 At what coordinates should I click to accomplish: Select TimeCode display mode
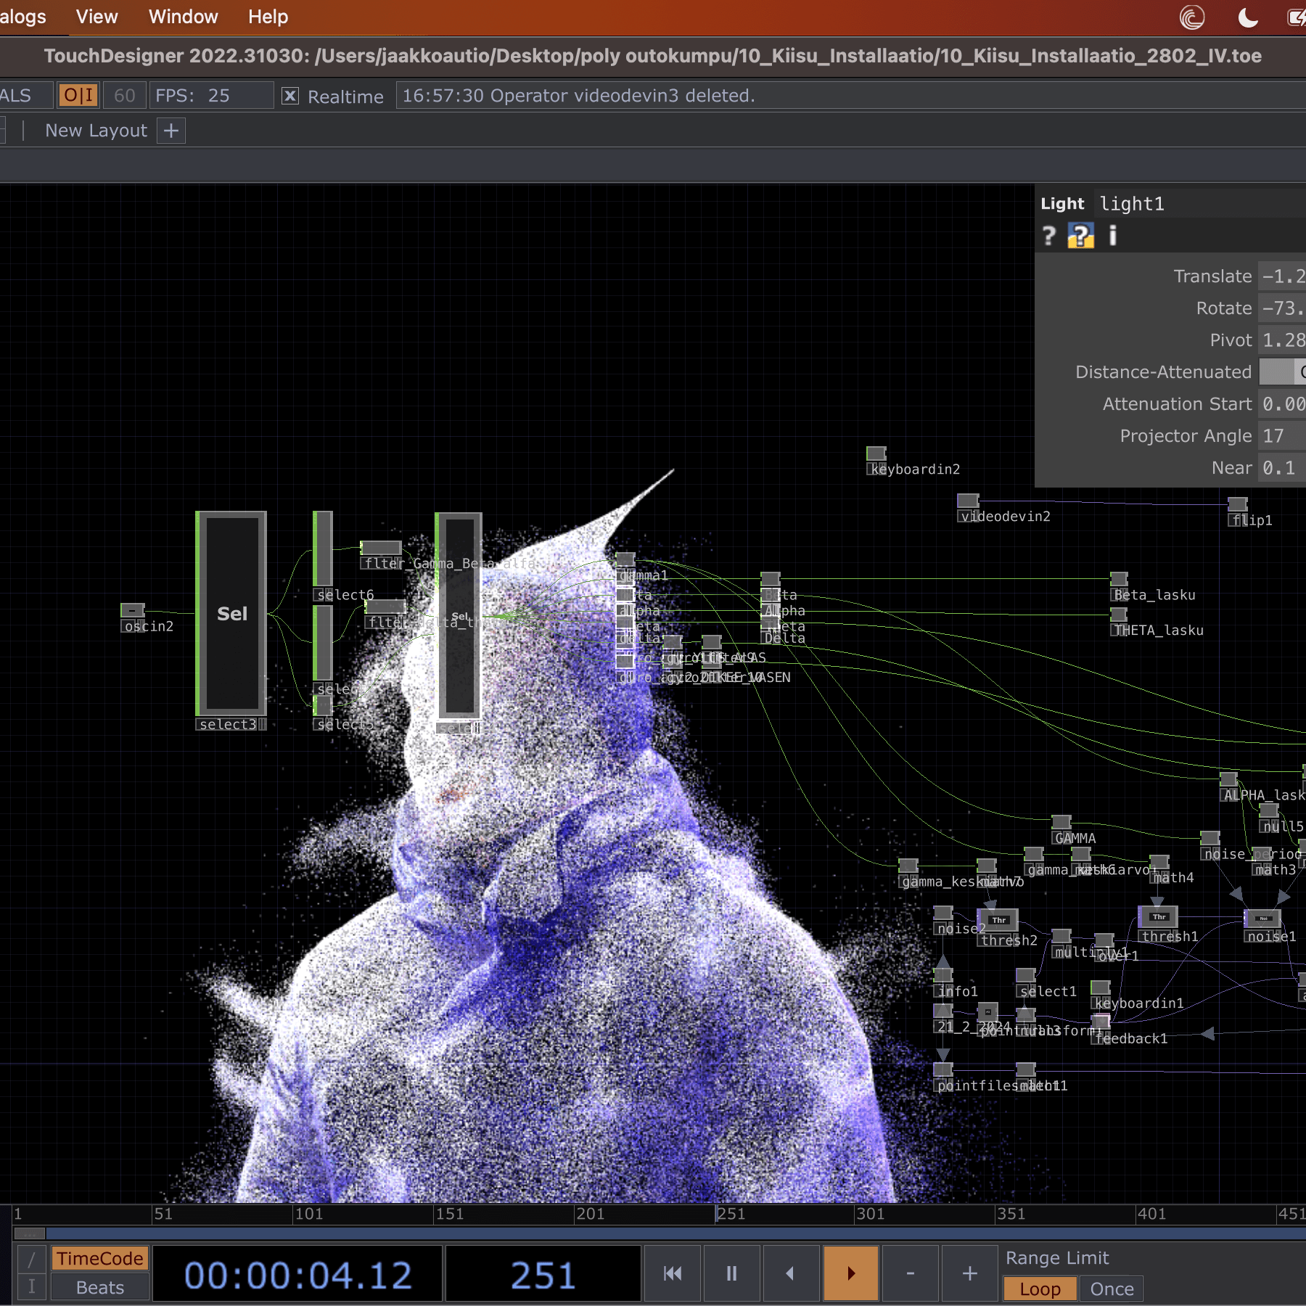(x=100, y=1259)
